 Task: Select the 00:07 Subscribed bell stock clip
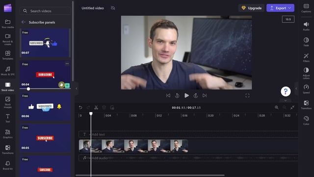(45, 43)
